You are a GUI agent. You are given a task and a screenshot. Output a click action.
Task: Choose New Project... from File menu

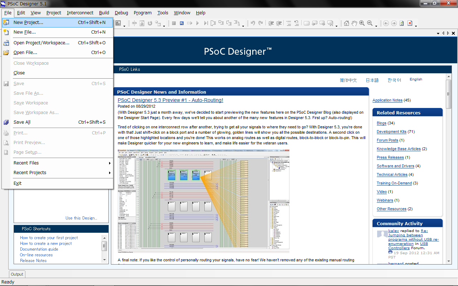[x=58, y=22]
